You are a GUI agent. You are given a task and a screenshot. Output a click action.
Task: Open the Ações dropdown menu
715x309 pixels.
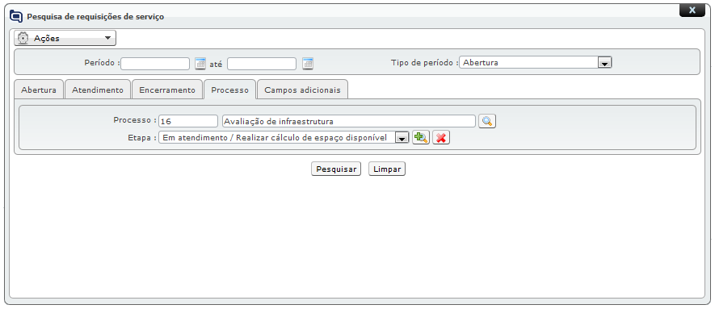pyautogui.click(x=65, y=38)
